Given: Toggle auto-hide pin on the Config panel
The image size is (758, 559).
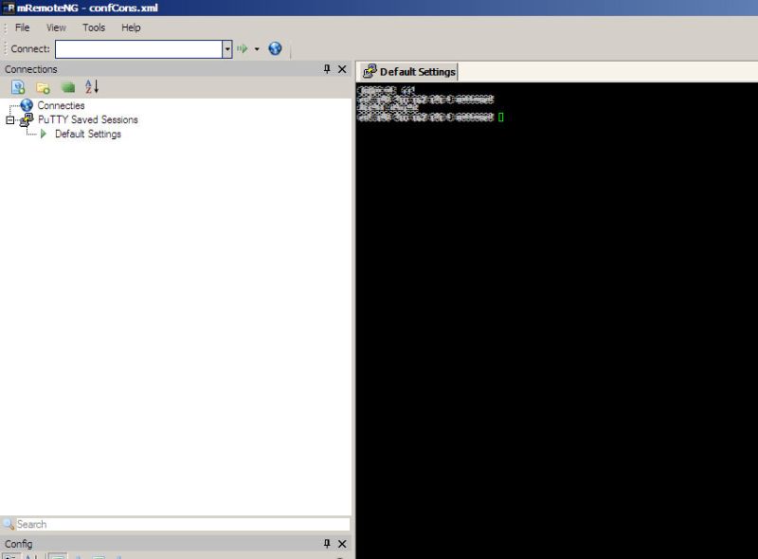Looking at the screenshot, I should 326,544.
